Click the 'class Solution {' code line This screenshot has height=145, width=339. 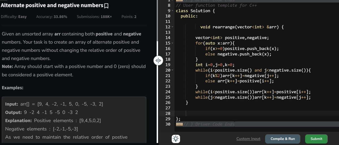[195, 11]
